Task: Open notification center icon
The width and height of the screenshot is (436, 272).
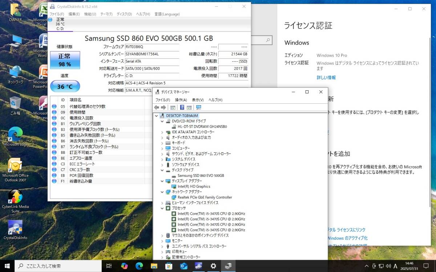Action: click(426, 266)
